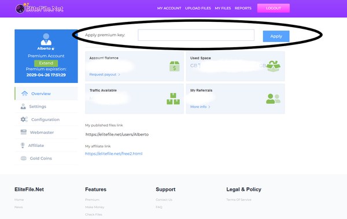Click the My Referrals card heading
The height and width of the screenshot is (219, 347).
[x=201, y=90]
